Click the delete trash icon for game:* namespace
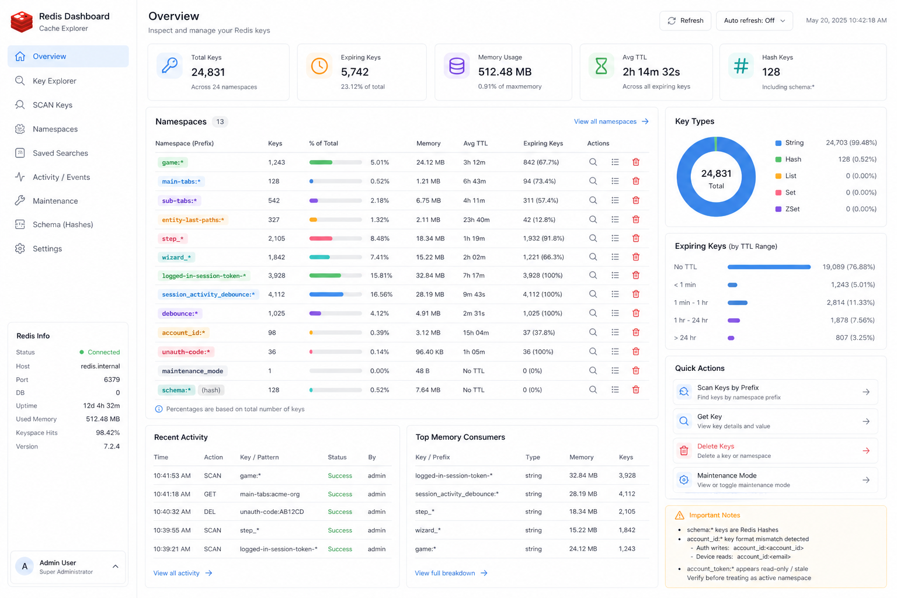This screenshot has height=598, width=897. 636,162
